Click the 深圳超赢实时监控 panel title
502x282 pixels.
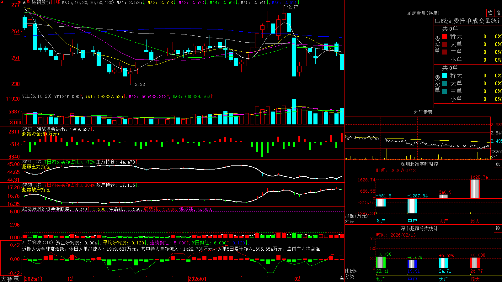419,164
